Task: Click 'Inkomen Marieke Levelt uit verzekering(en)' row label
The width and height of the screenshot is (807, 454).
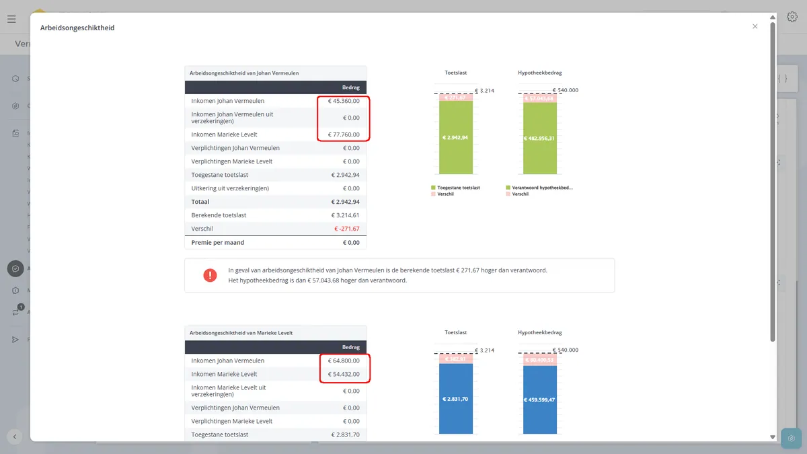Action: pos(229,391)
